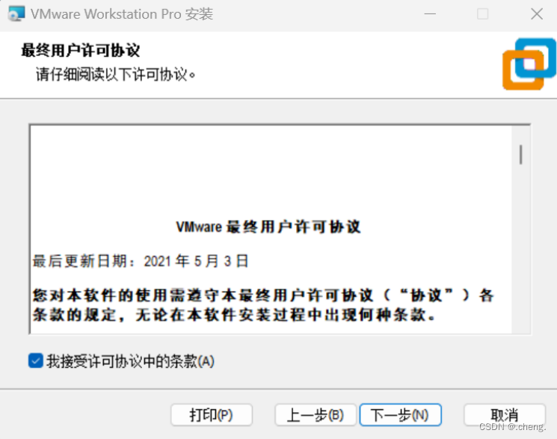Close the VMware Workstation Pro setup window
Image resolution: width=557 pixels, height=439 pixels.
[x=536, y=14]
